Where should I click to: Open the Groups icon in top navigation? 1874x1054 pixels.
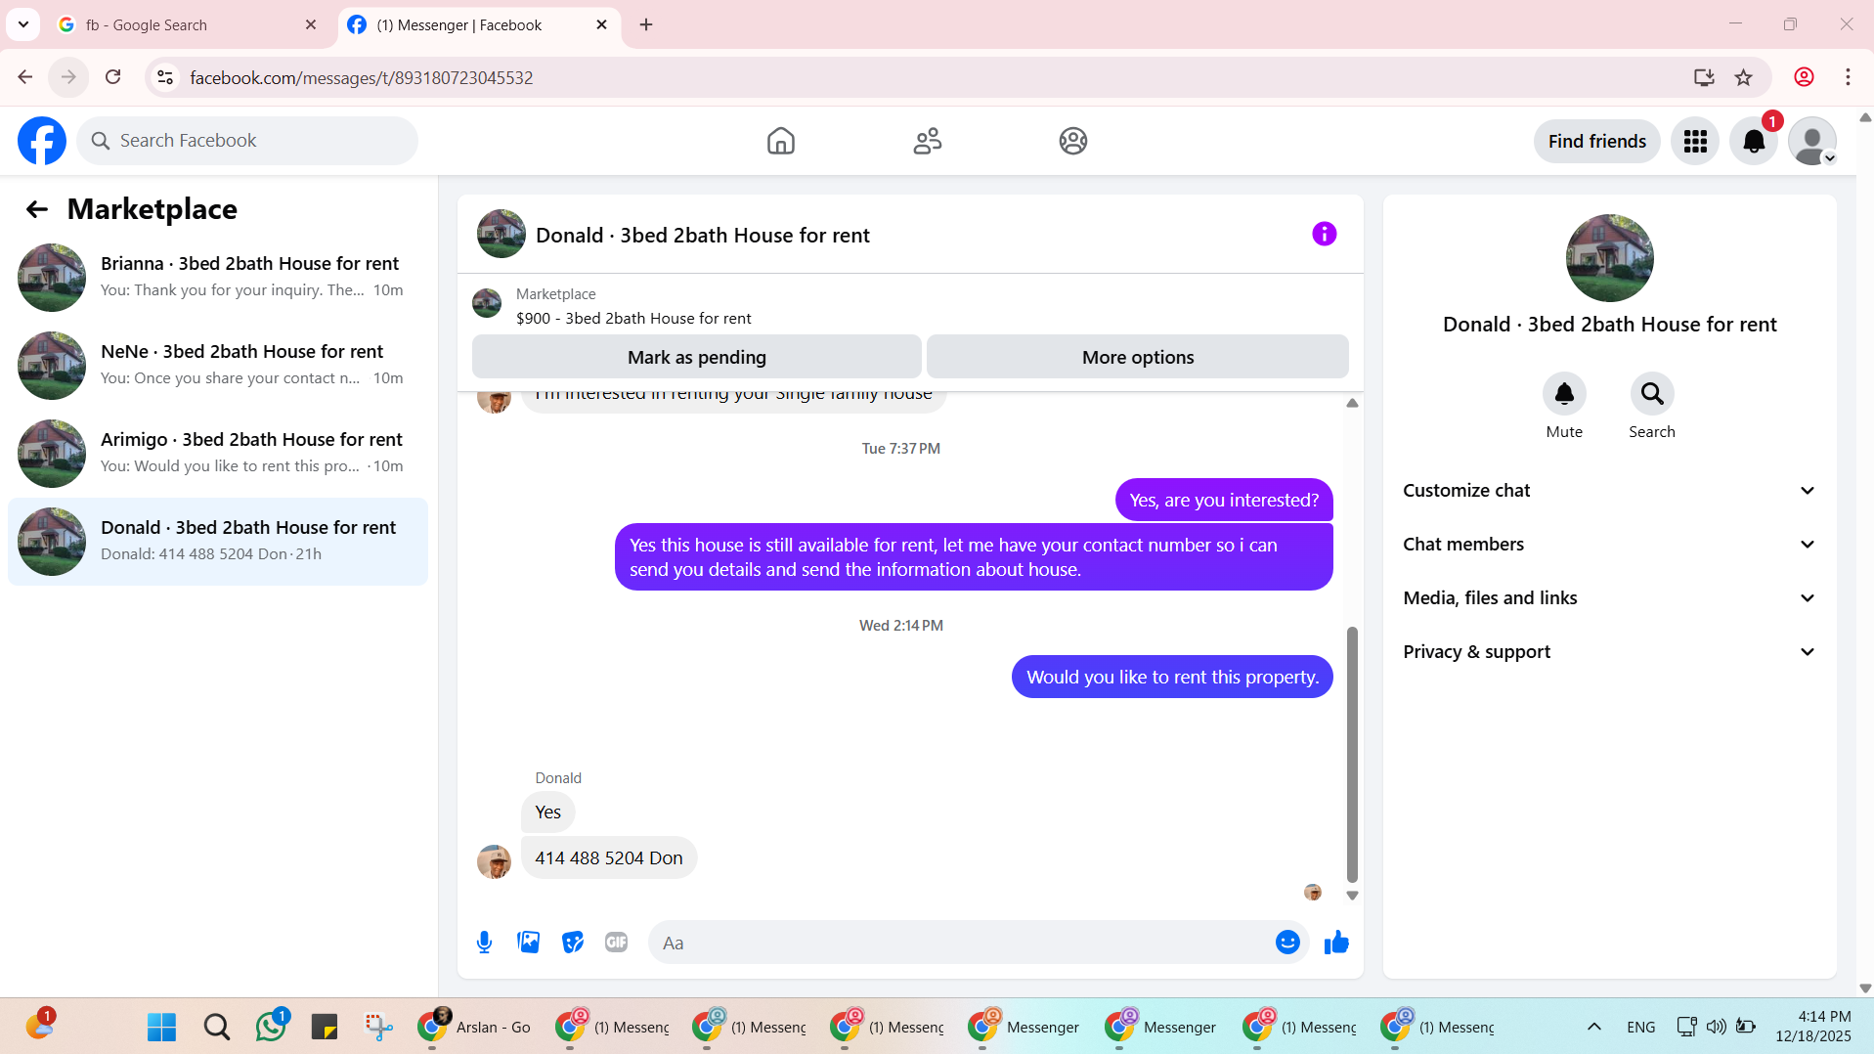(1072, 141)
